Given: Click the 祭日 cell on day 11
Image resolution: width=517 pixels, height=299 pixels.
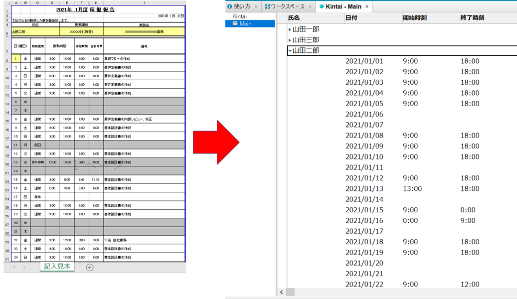Looking at the screenshot, I should (x=37, y=145).
